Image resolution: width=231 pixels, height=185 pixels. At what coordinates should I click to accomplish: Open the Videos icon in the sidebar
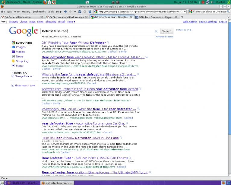tap(13, 52)
